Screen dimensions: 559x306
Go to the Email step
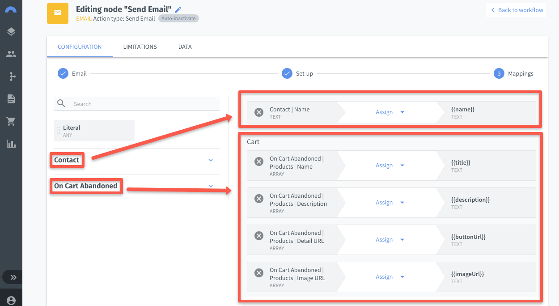[72, 73]
